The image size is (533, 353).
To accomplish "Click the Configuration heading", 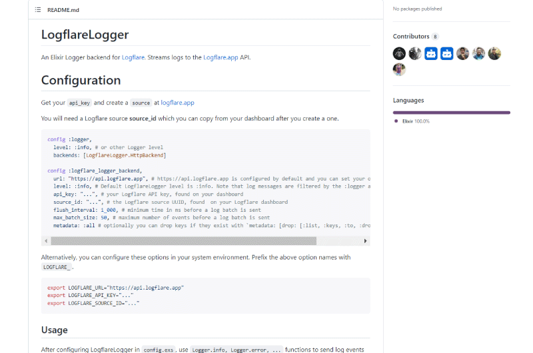I will (x=81, y=80).
